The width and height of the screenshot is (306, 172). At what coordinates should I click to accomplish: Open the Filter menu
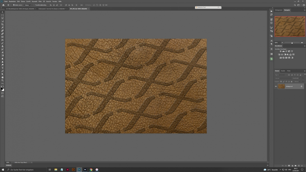[x=40, y=1]
